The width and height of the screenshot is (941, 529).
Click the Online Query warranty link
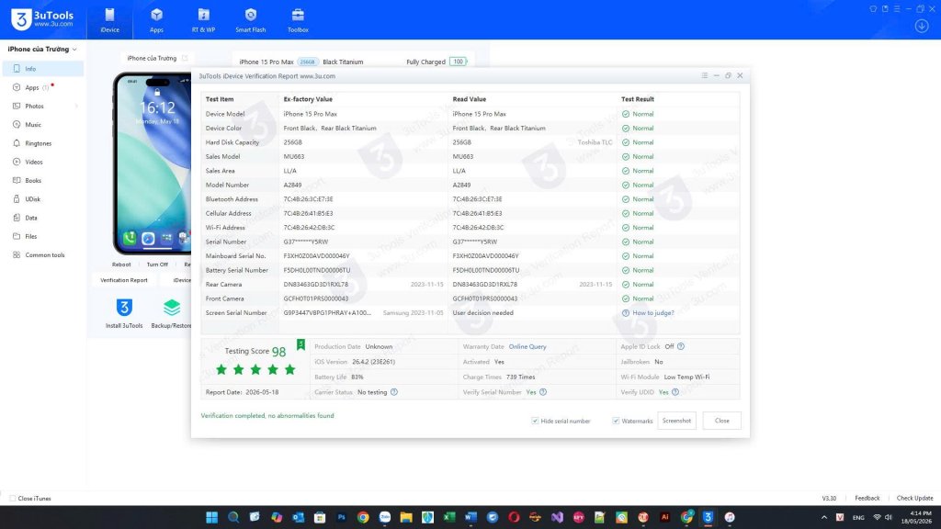pyautogui.click(x=527, y=346)
